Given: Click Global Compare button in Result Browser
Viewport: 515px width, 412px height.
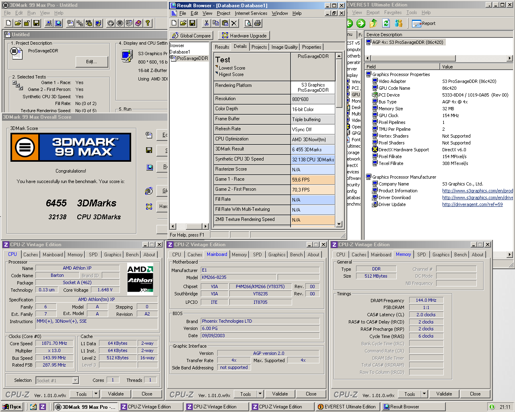Looking at the screenshot, I should click(191, 35).
